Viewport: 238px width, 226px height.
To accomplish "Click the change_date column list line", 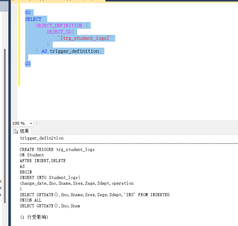I will click(x=77, y=184).
